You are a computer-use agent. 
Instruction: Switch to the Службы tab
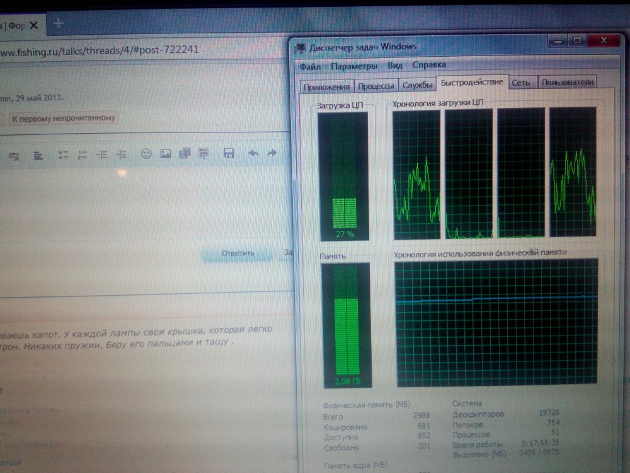418,85
